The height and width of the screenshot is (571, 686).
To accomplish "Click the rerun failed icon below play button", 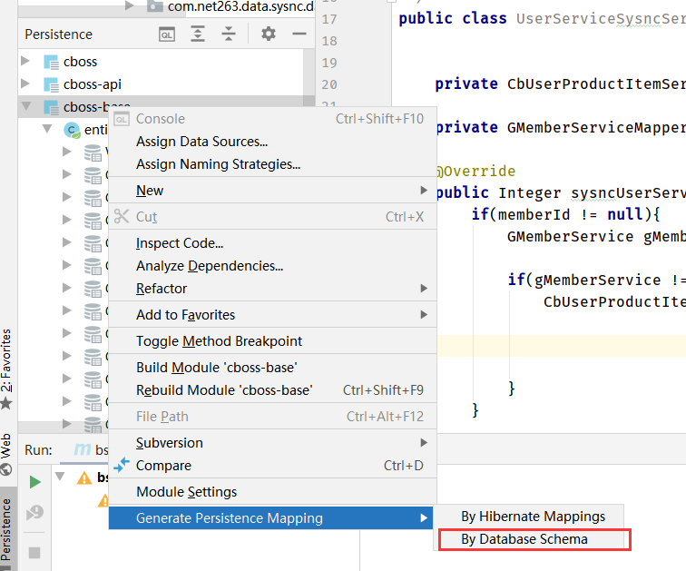I will point(34,512).
